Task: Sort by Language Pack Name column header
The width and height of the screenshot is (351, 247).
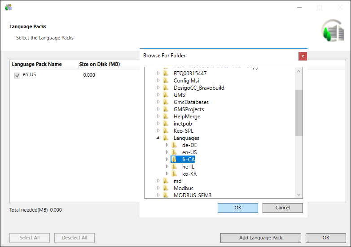Action: (37, 65)
